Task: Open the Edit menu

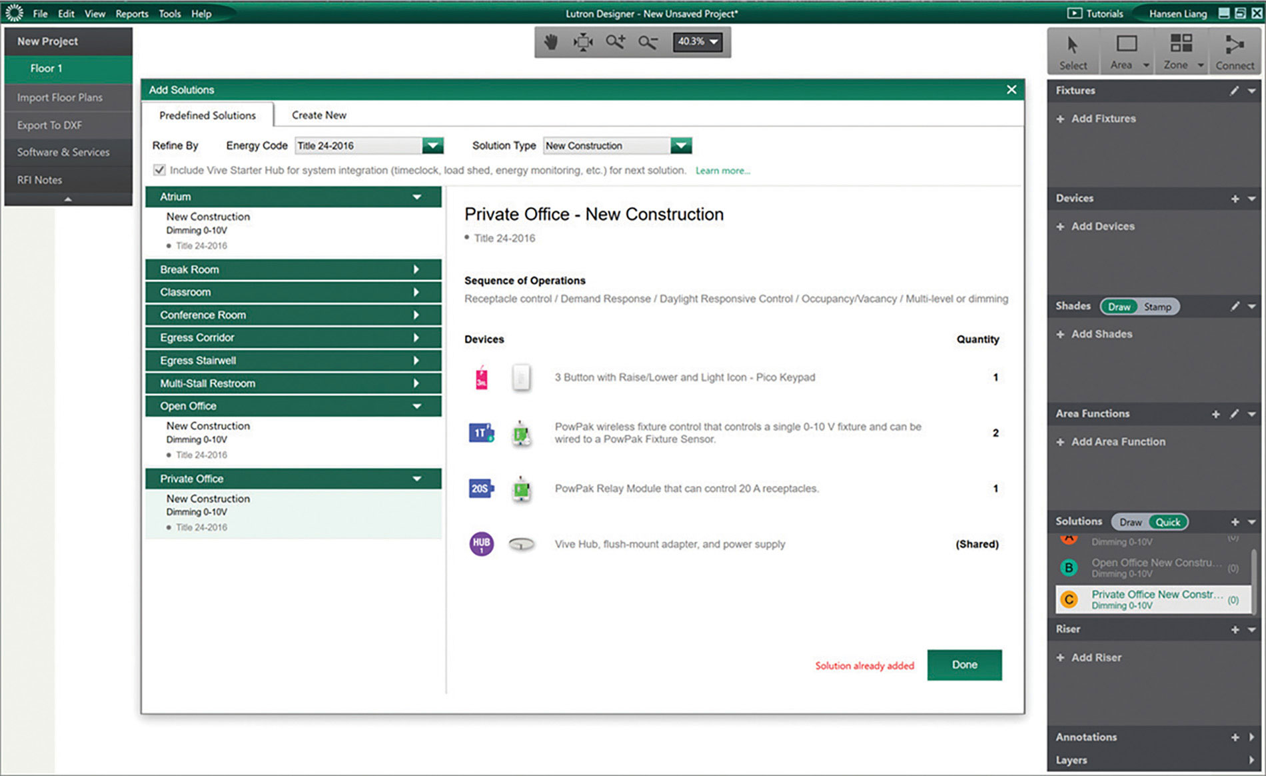Action: (x=66, y=13)
